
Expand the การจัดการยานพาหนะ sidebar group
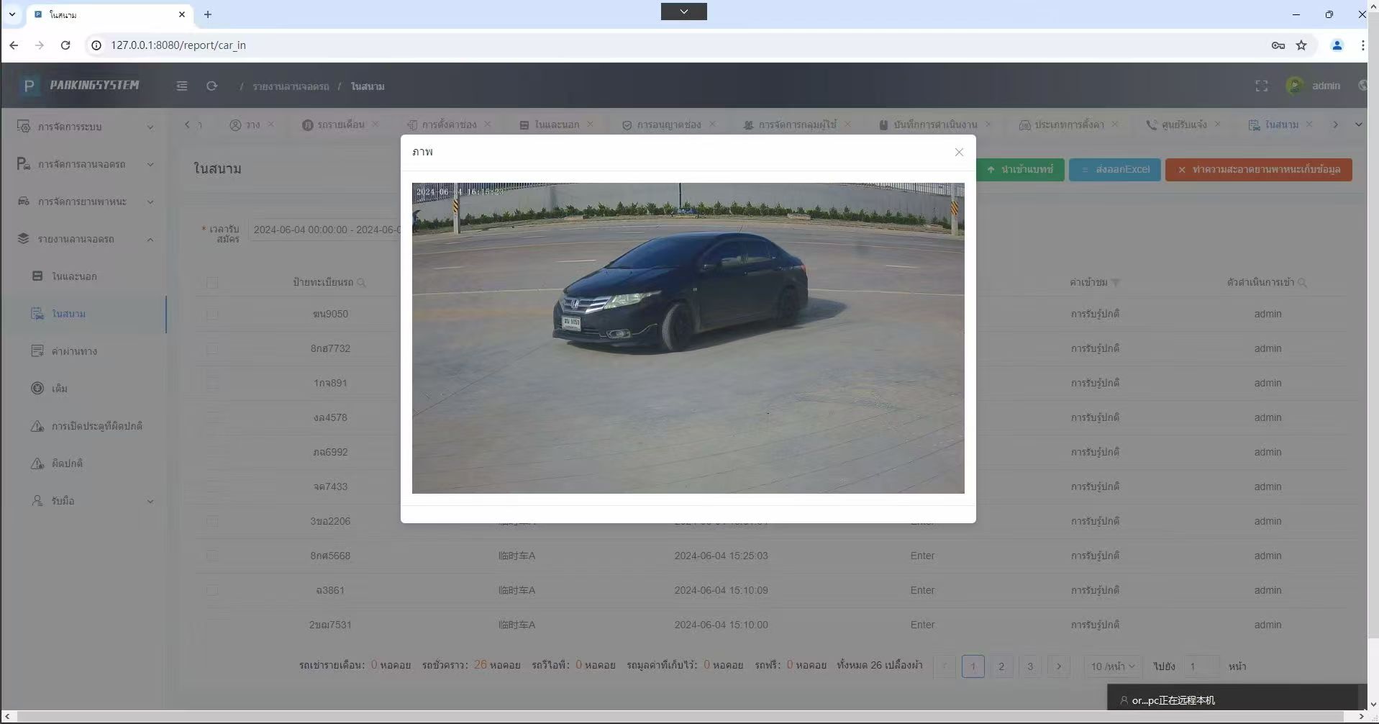85,202
